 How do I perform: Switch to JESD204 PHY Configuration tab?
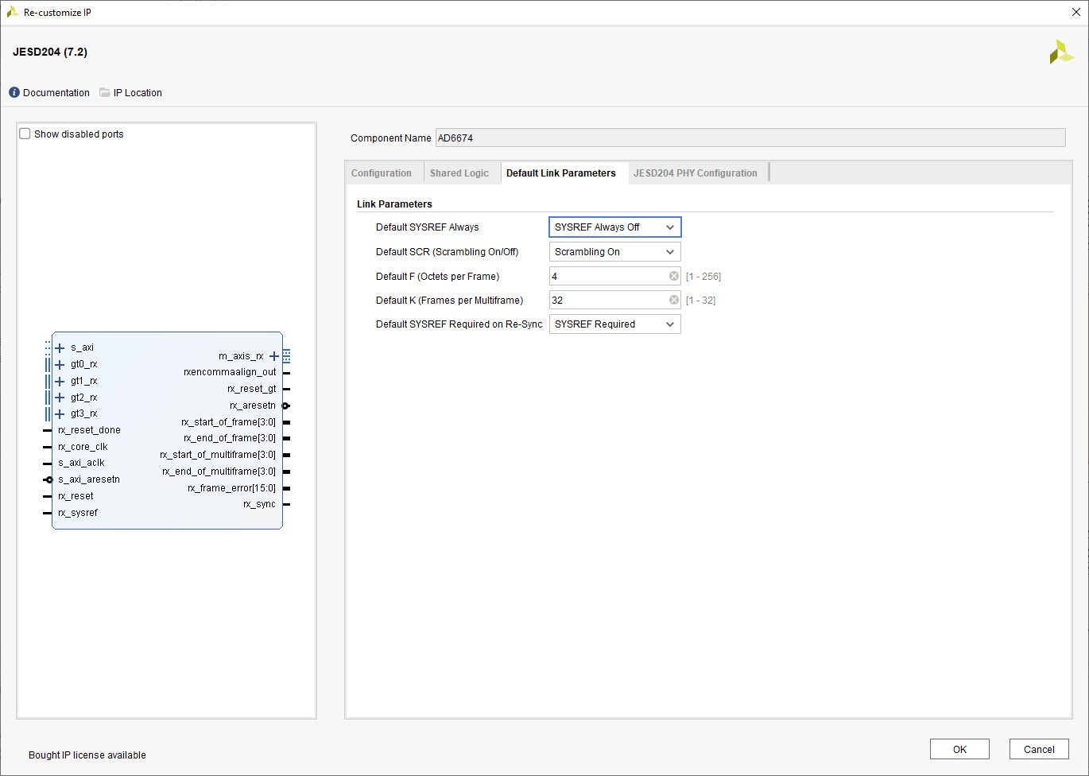click(x=695, y=173)
